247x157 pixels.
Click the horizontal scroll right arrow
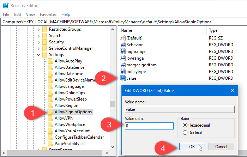click(x=107, y=153)
